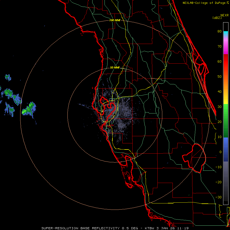
Task: Click the NEXR product label
Action: 225,15
